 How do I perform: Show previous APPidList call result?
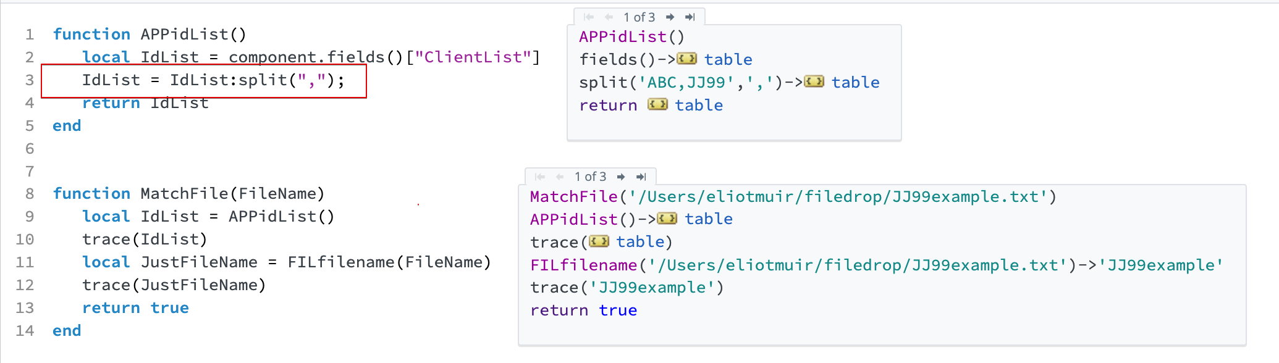pyautogui.click(x=609, y=17)
